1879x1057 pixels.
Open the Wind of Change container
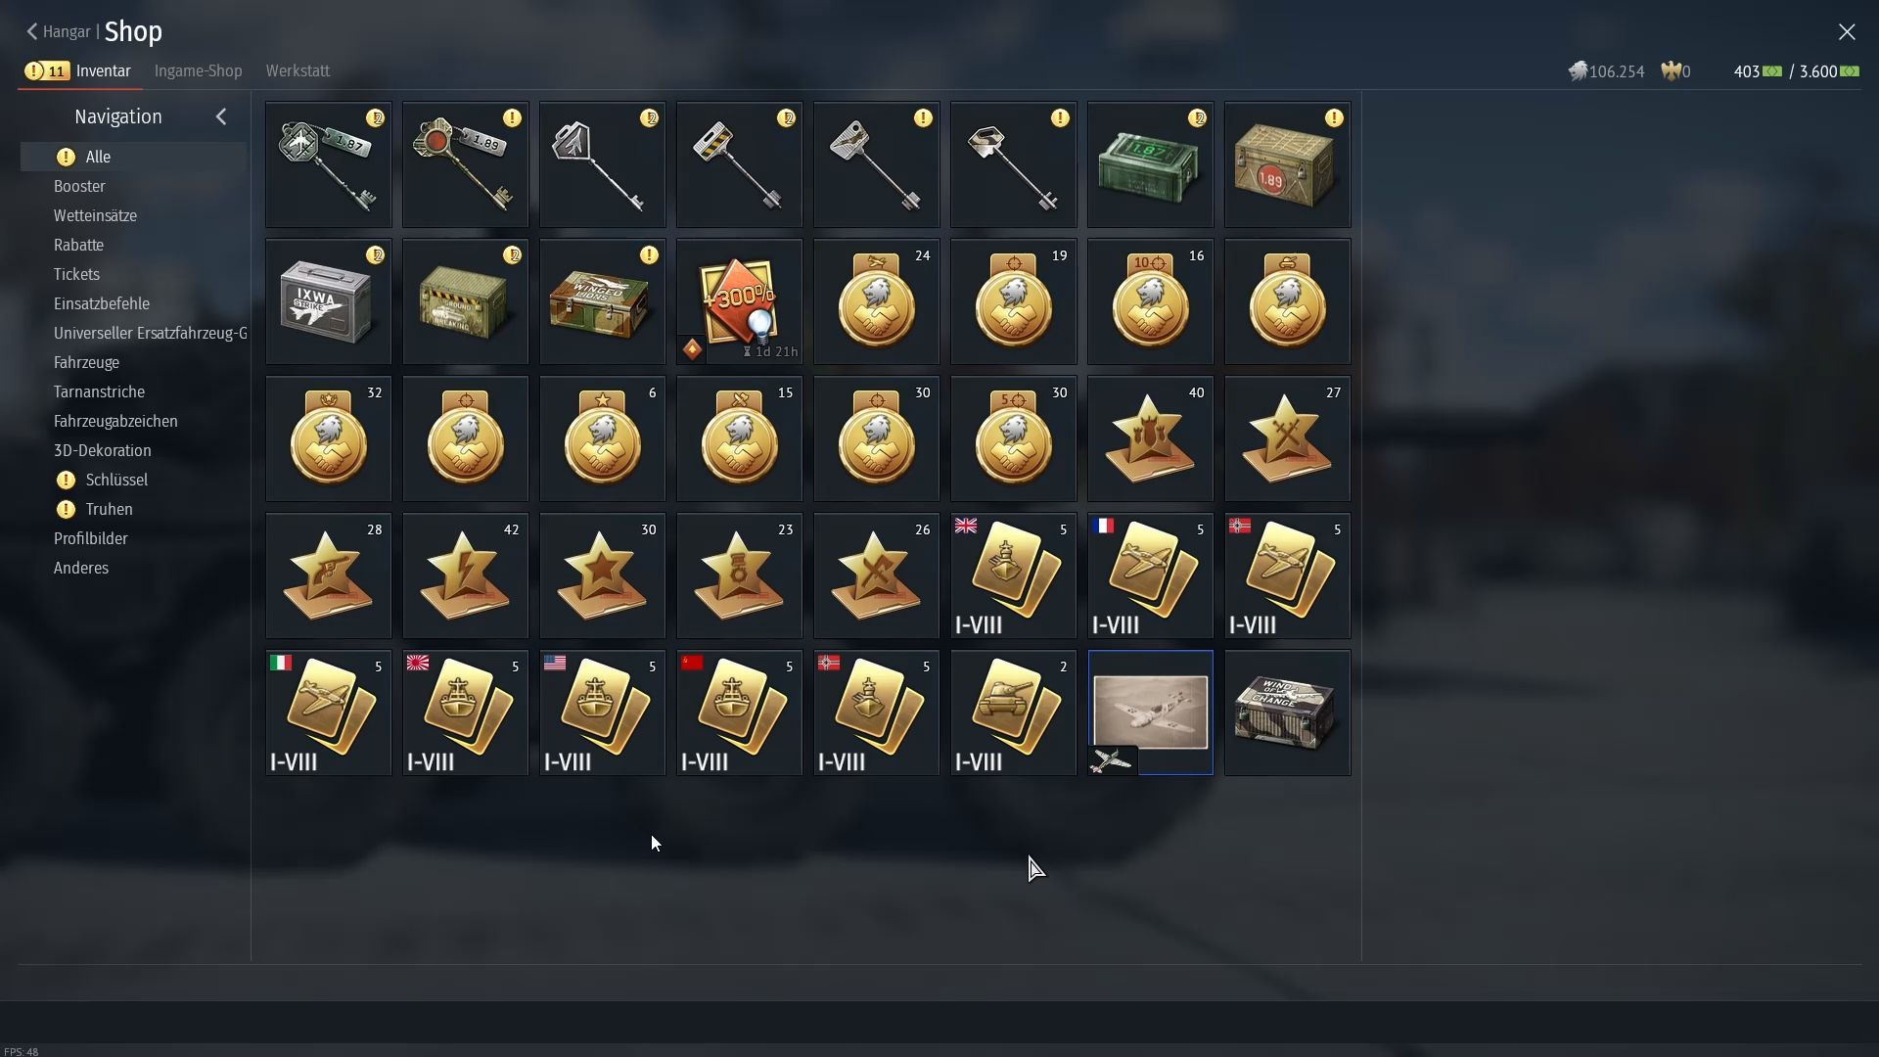click(1287, 712)
